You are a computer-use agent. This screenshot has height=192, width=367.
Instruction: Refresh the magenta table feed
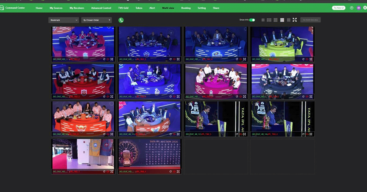pos(237,96)
